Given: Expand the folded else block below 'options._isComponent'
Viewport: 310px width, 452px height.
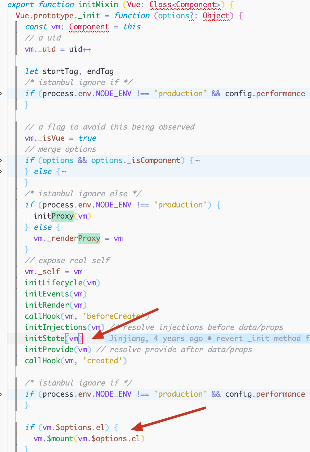Looking at the screenshot, I should 1,171.
